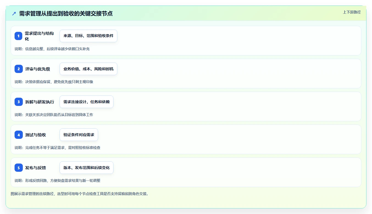Click the 发布与反馈 step title
Screen dimensions: 372x214
coord(35,168)
